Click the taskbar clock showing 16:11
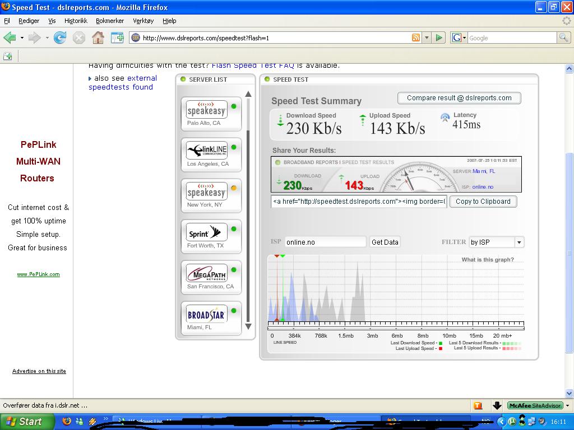This screenshot has height=430, width=574. [558, 422]
